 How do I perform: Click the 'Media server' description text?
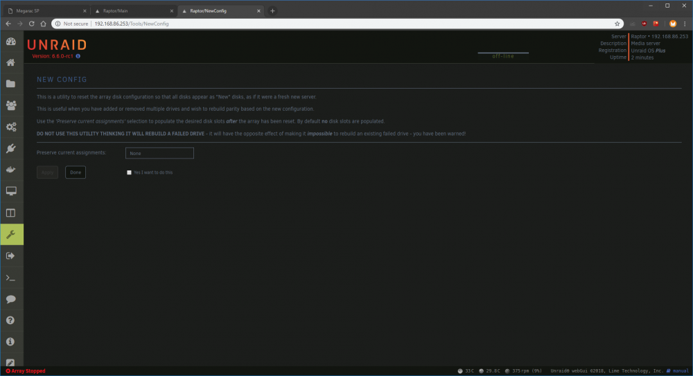(x=646, y=44)
